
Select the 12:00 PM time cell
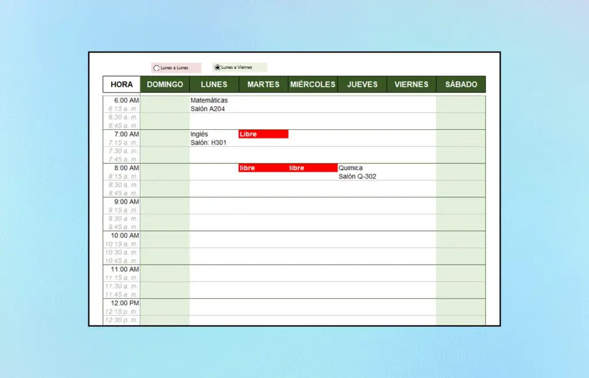coord(125,303)
